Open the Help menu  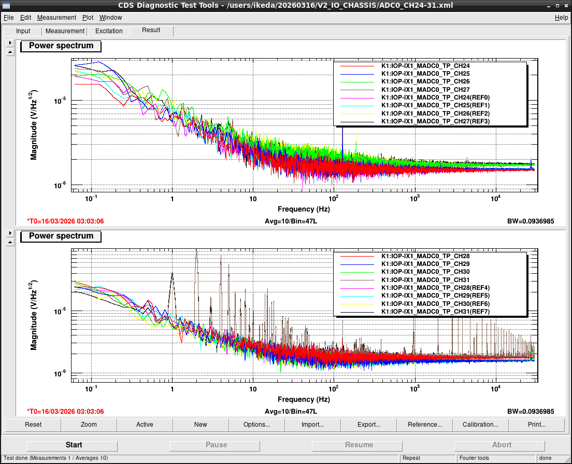tap(561, 18)
